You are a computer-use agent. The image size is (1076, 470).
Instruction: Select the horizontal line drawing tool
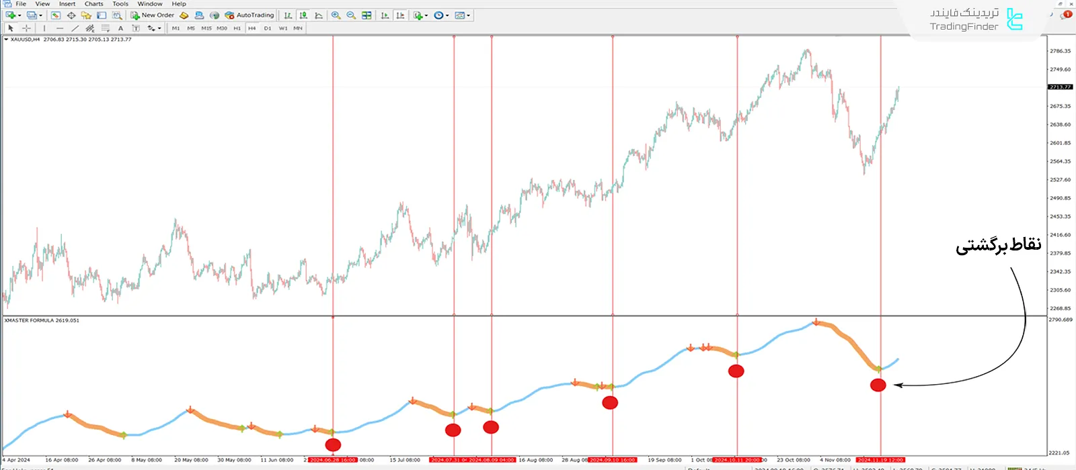tap(60, 28)
